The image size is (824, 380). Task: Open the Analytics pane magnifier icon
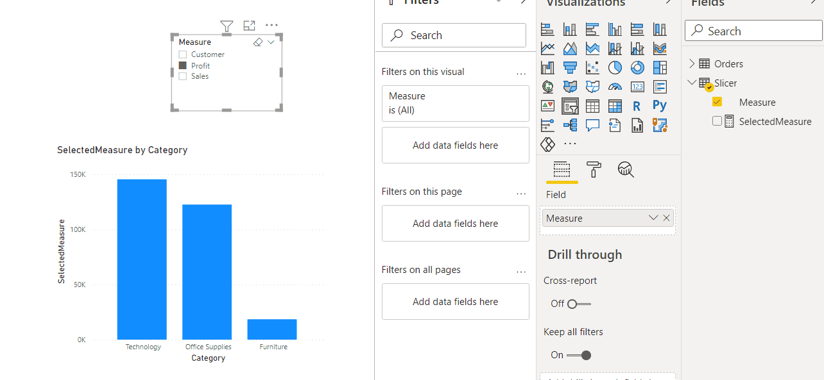625,169
